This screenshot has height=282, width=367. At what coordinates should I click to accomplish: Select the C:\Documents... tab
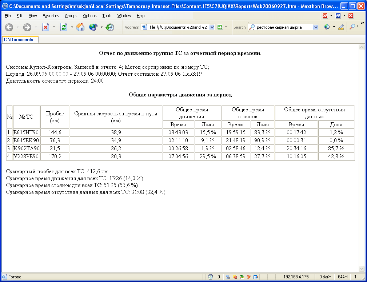tap(20, 40)
